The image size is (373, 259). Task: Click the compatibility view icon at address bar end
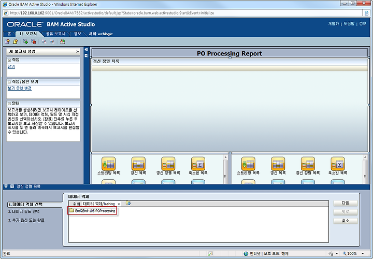pyautogui.click(x=367, y=13)
